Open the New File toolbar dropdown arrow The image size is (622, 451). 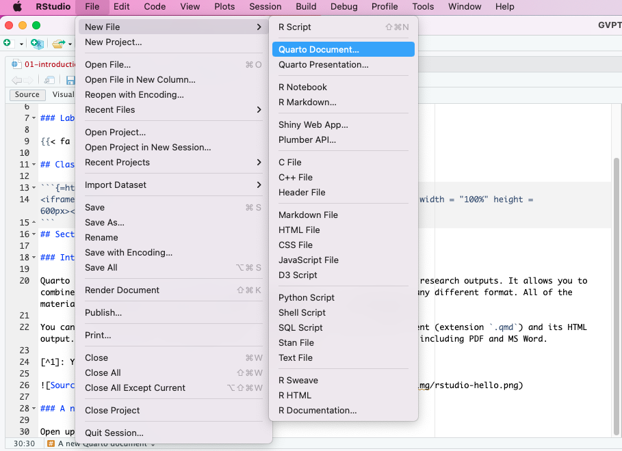point(21,44)
